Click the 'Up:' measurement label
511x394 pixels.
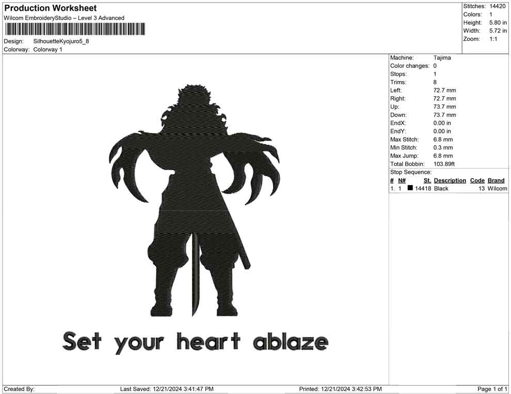click(x=395, y=107)
